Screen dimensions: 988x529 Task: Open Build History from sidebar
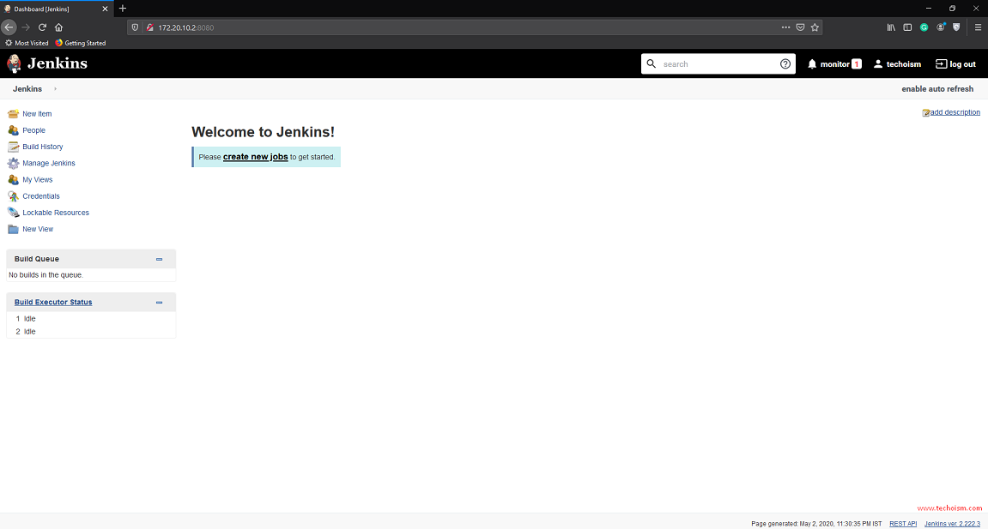pyautogui.click(x=43, y=147)
